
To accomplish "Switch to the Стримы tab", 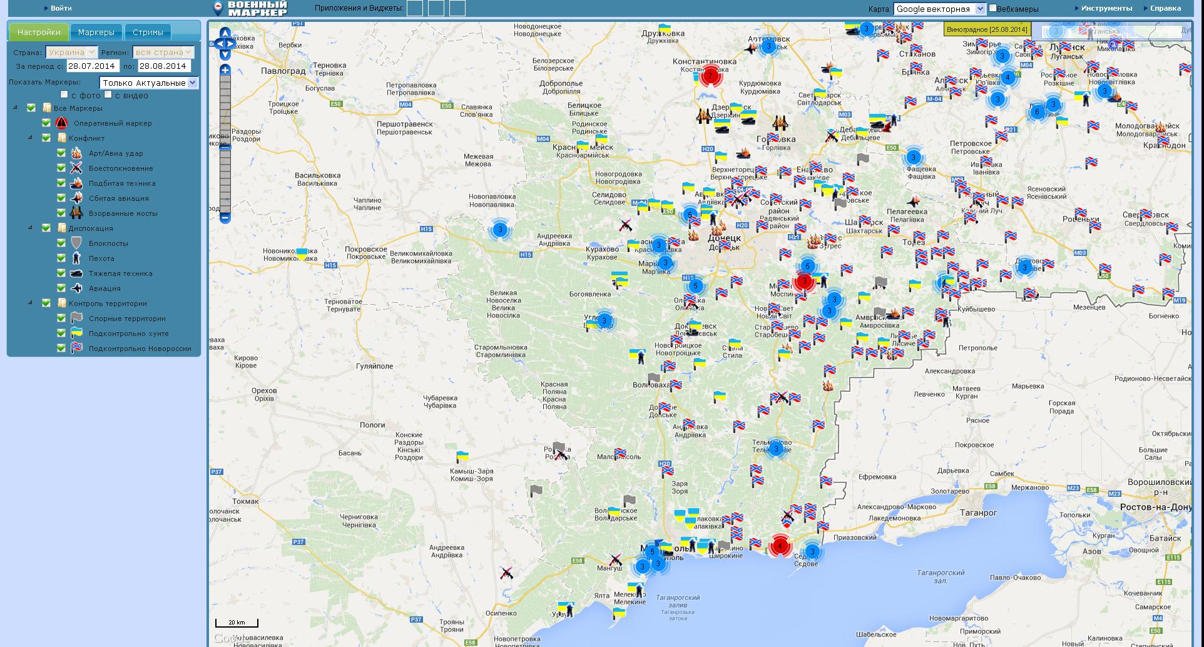I will tap(148, 33).
